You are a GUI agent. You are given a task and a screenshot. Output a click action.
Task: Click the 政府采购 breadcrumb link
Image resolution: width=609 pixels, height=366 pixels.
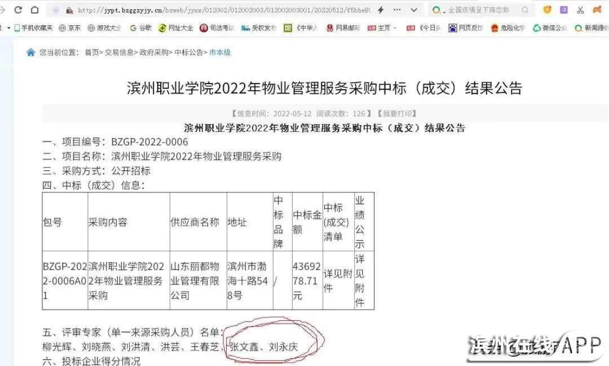click(154, 52)
